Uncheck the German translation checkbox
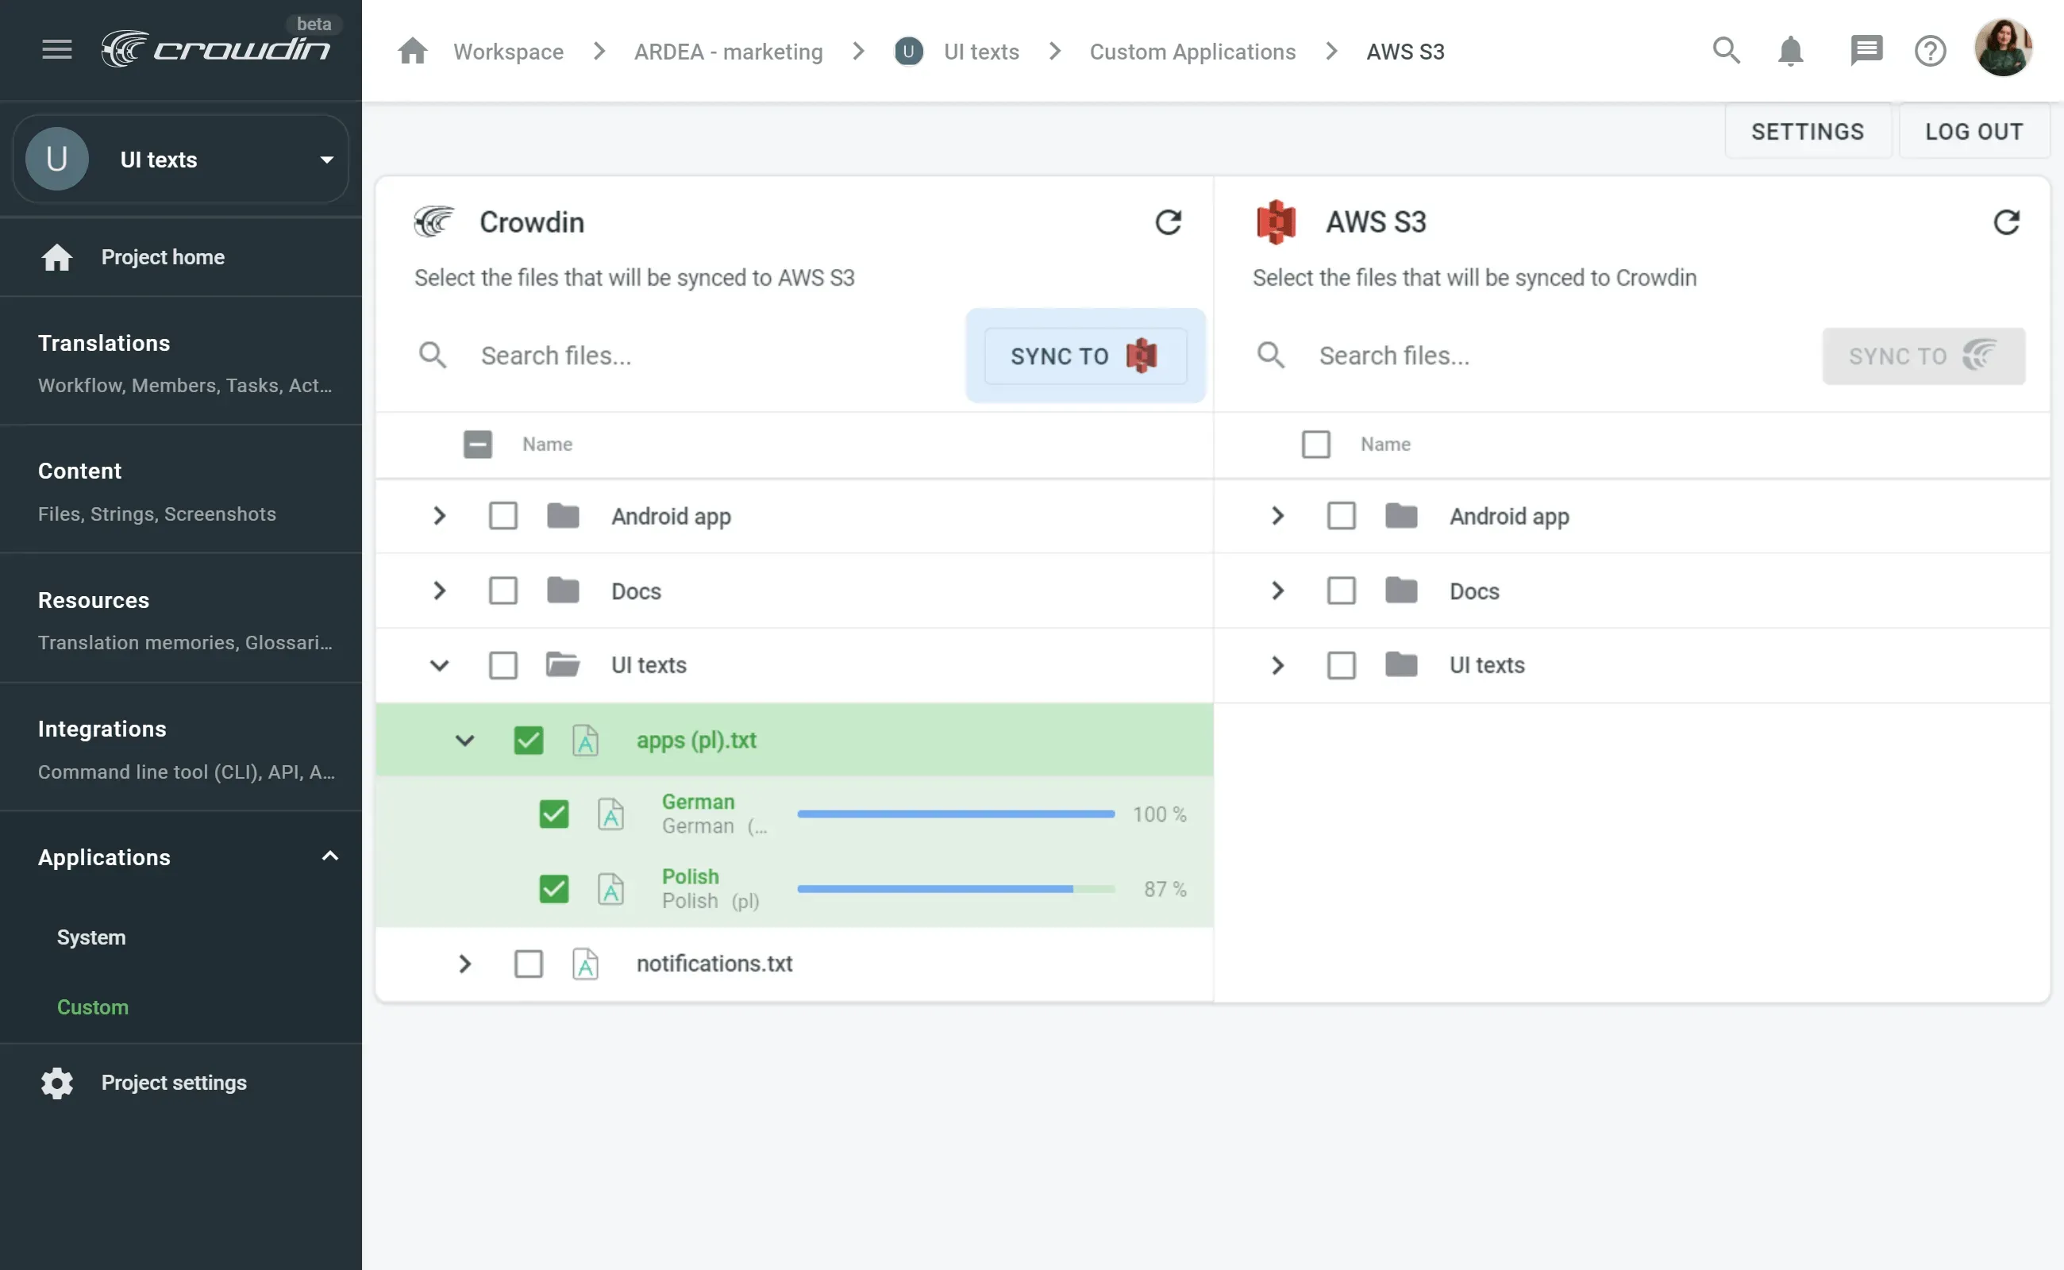Viewport: 2064px width, 1270px height. click(x=554, y=813)
